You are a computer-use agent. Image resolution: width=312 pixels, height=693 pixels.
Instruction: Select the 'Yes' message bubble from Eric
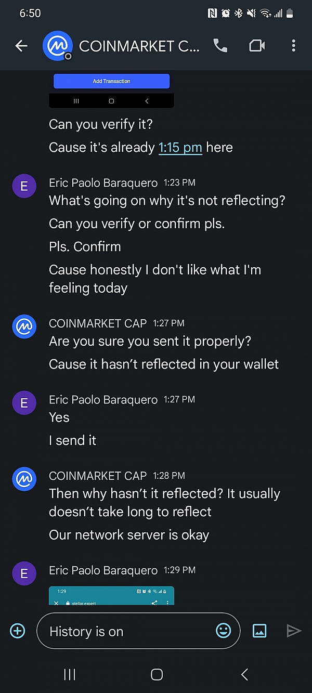[59, 417]
